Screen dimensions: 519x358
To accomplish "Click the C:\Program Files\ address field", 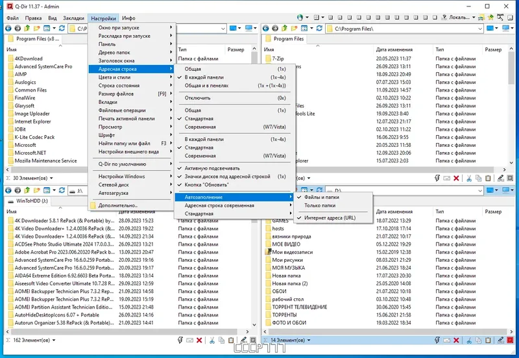I will pos(404,29).
